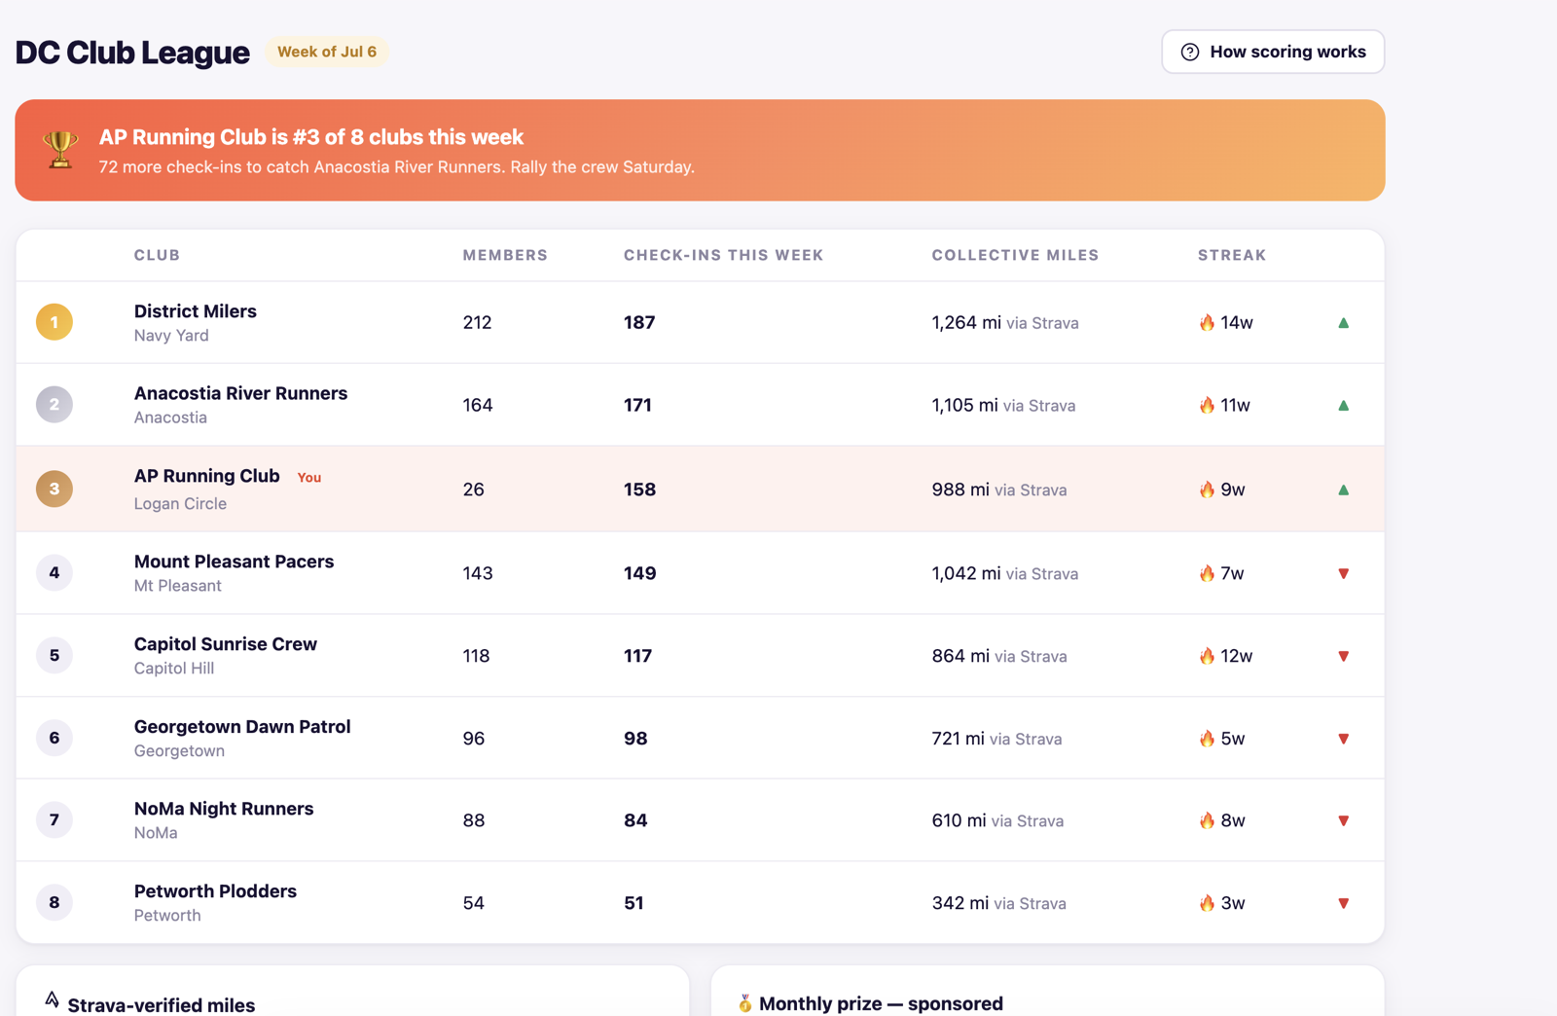
Task: Click the rank 7 number badge
Action: click(x=54, y=819)
